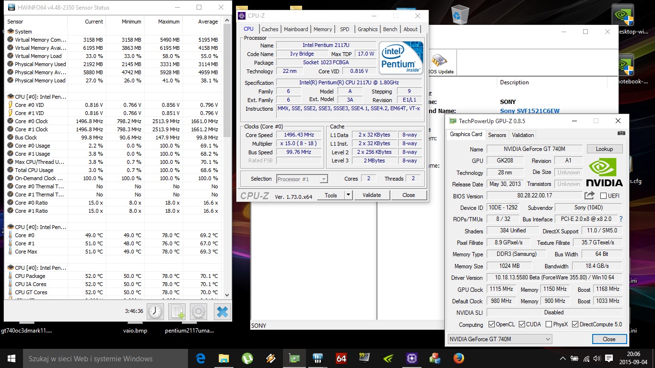Viewport: 655px width, 368px height.
Task: Click the Description column header
Action: coord(515,82)
